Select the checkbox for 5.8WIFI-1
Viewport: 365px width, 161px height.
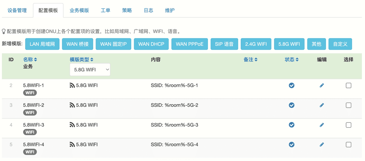348,85
